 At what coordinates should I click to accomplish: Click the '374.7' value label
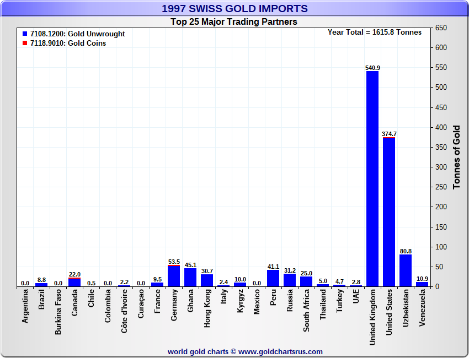pyautogui.click(x=389, y=134)
